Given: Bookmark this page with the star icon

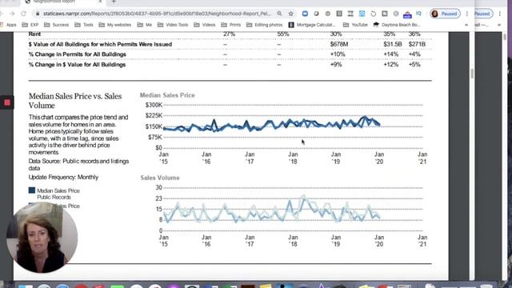Looking at the screenshot, I should (291, 14).
